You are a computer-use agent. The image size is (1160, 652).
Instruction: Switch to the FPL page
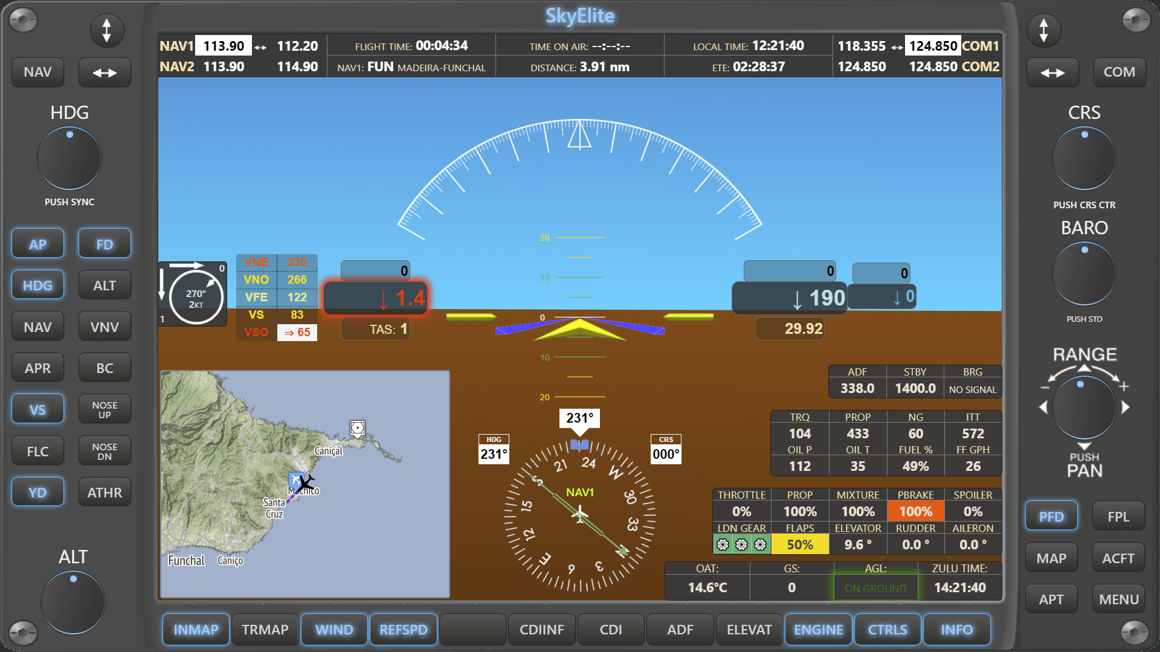tap(1118, 517)
